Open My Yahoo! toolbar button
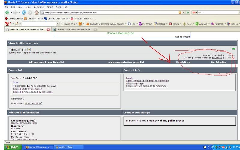The image size is (240, 150). tap(145, 24)
